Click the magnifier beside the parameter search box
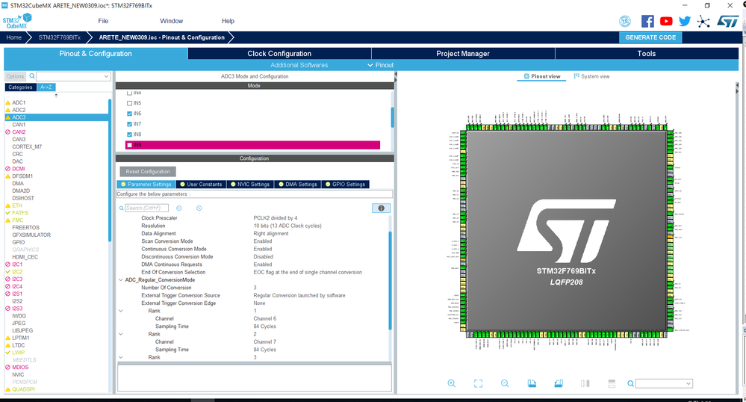 [x=121, y=208]
